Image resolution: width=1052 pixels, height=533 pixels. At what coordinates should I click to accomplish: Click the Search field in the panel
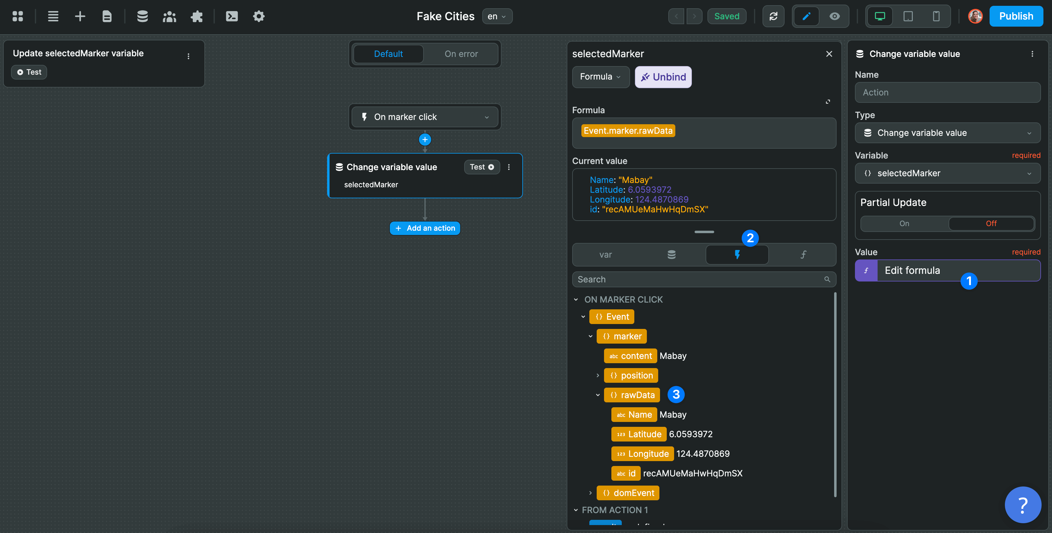pos(694,279)
